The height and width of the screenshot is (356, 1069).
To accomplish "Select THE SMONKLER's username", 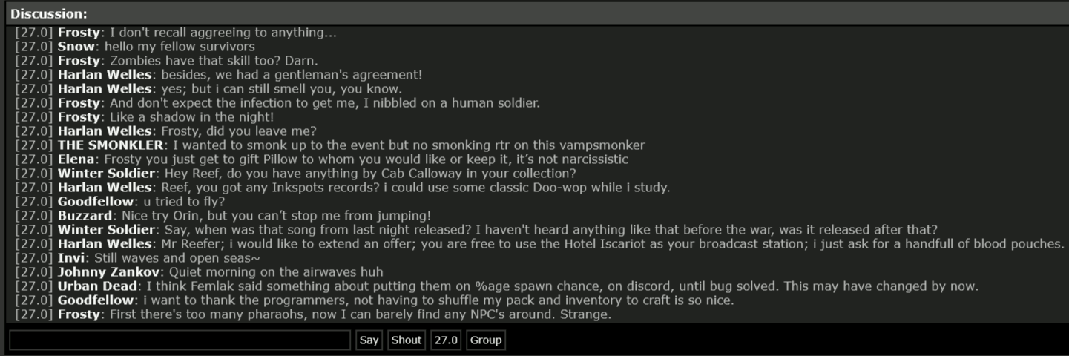I will [x=111, y=145].
